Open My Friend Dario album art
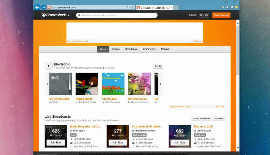 click(x=61, y=84)
